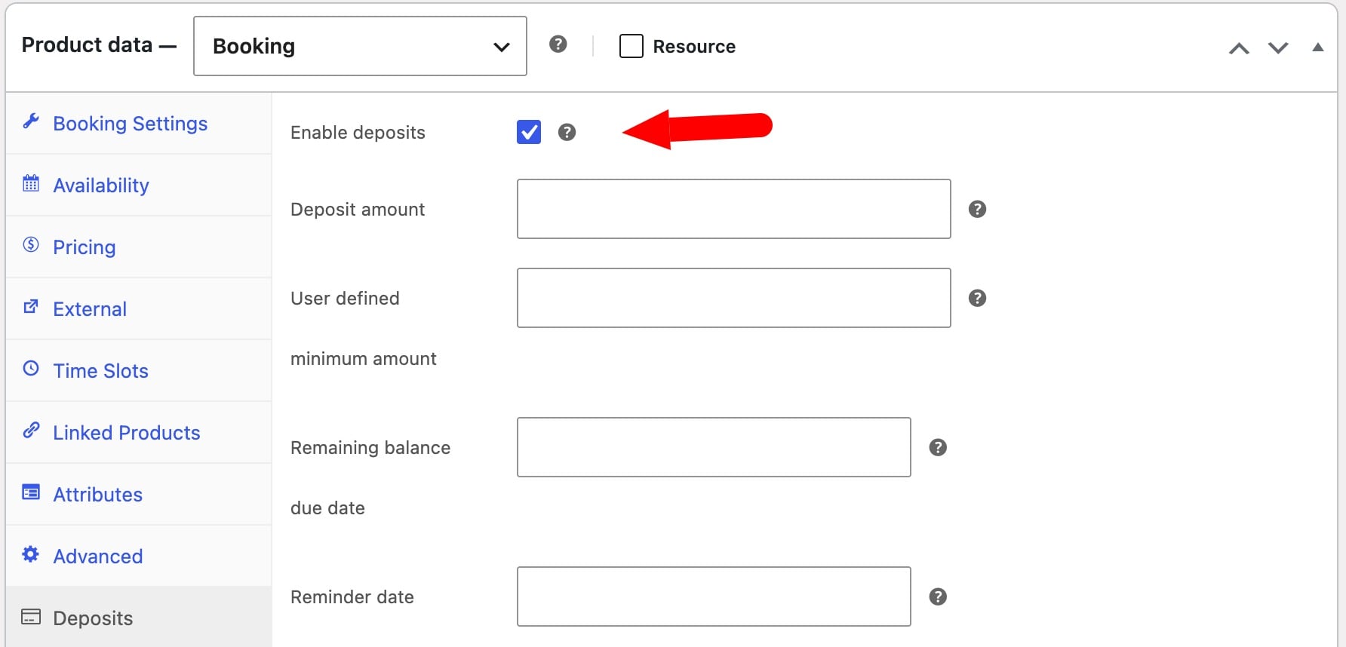Focus the Deposit amount input field
Screen dimensions: 1346x647
pos(734,209)
